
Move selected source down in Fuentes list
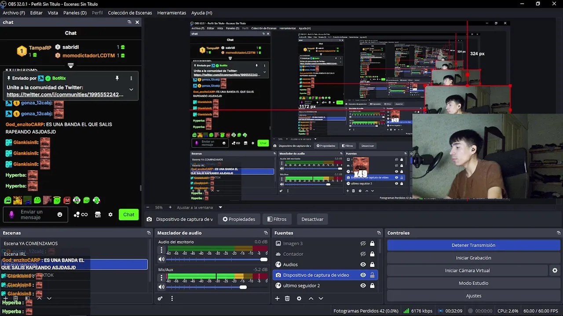[321, 298]
